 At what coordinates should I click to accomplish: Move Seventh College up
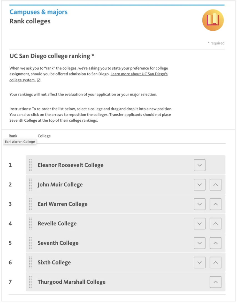(x=216, y=243)
